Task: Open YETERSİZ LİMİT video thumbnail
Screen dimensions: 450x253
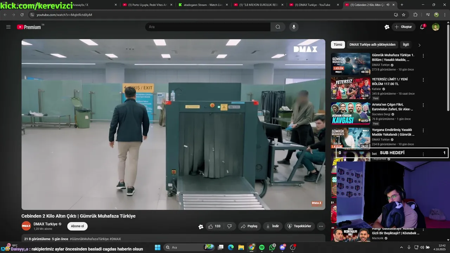Action: click(351, 88)
